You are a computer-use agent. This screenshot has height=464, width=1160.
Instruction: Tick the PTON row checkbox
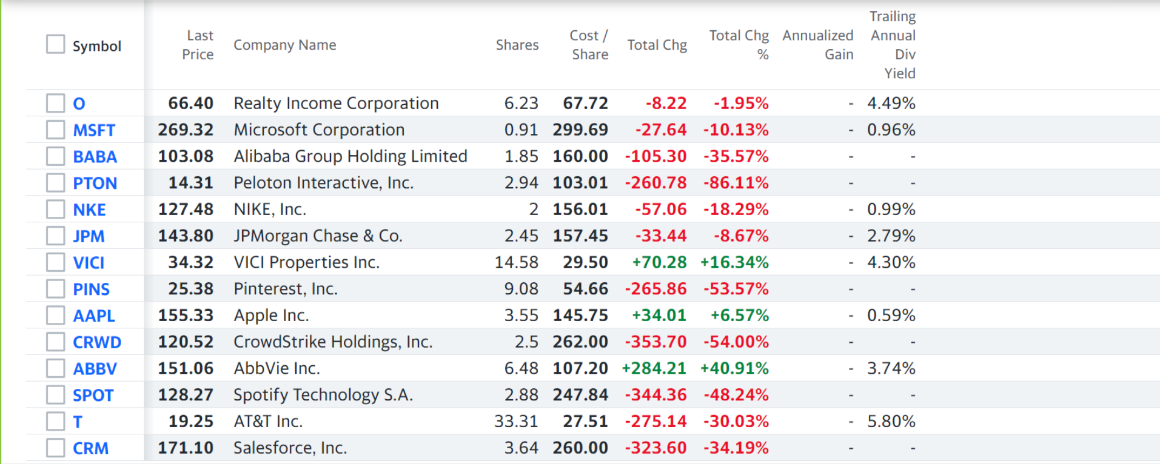[56, 183]
